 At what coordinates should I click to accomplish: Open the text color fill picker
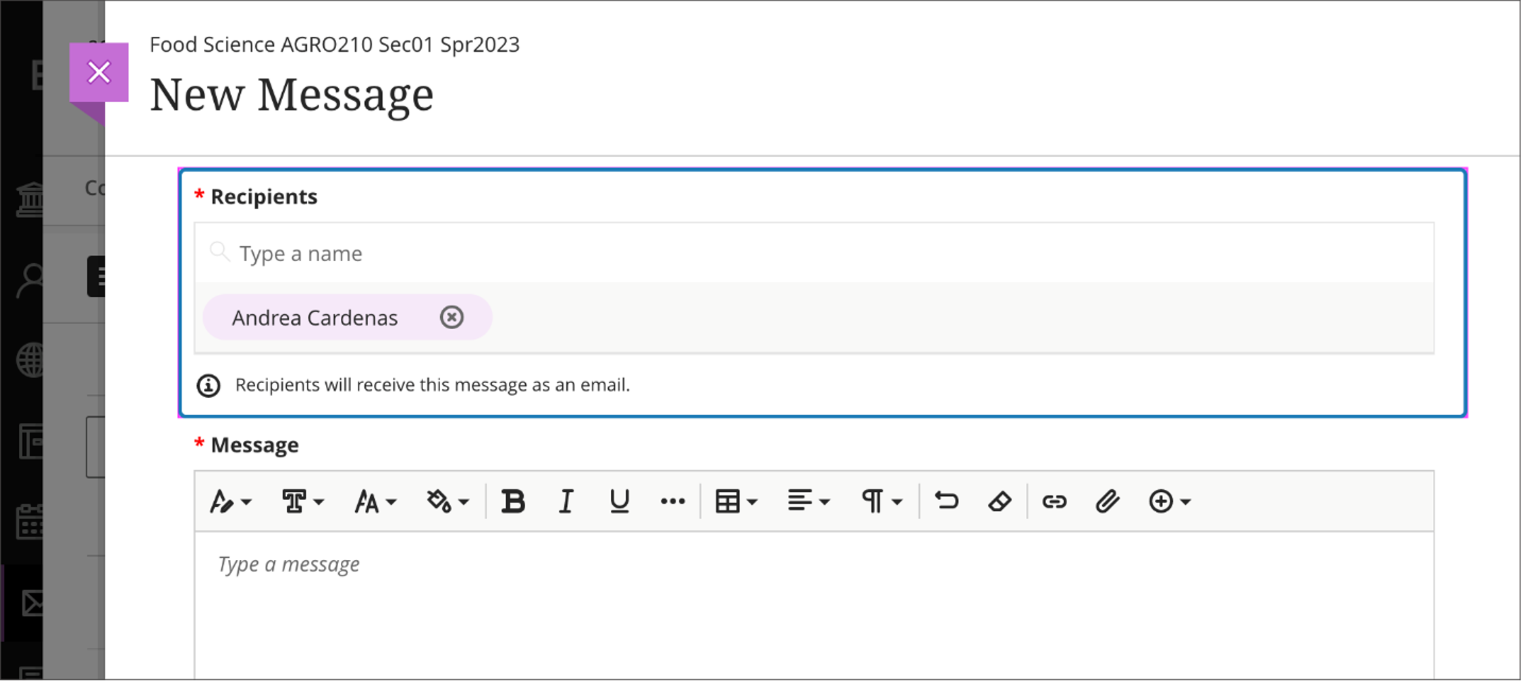point(447,502)
